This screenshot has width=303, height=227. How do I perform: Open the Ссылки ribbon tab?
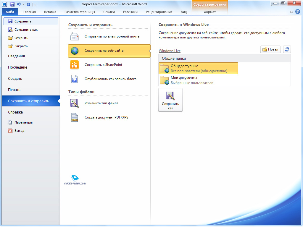click(109, 12)
